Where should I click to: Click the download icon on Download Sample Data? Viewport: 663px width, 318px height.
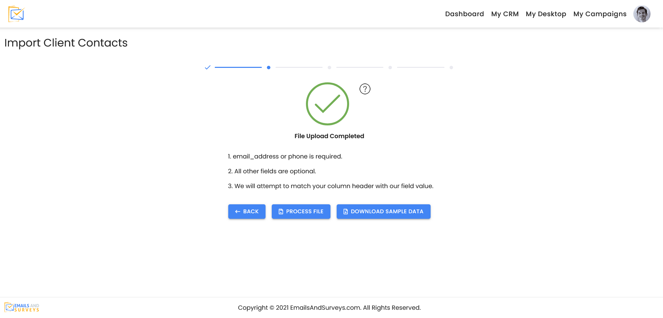point(345,211)
